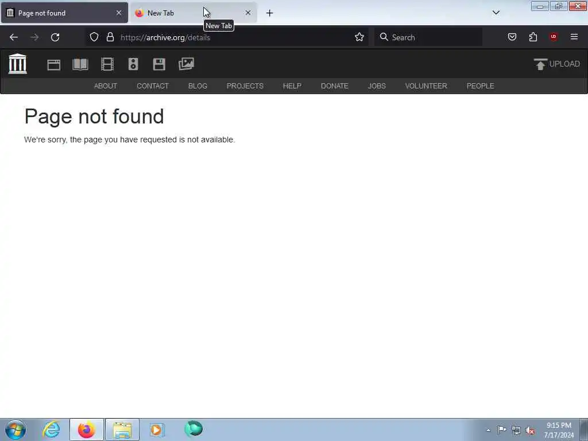Image resolution: width=588 pixels, height=441 pixels.
Task: Open the ABOUT link
Action: pos(106,86)
